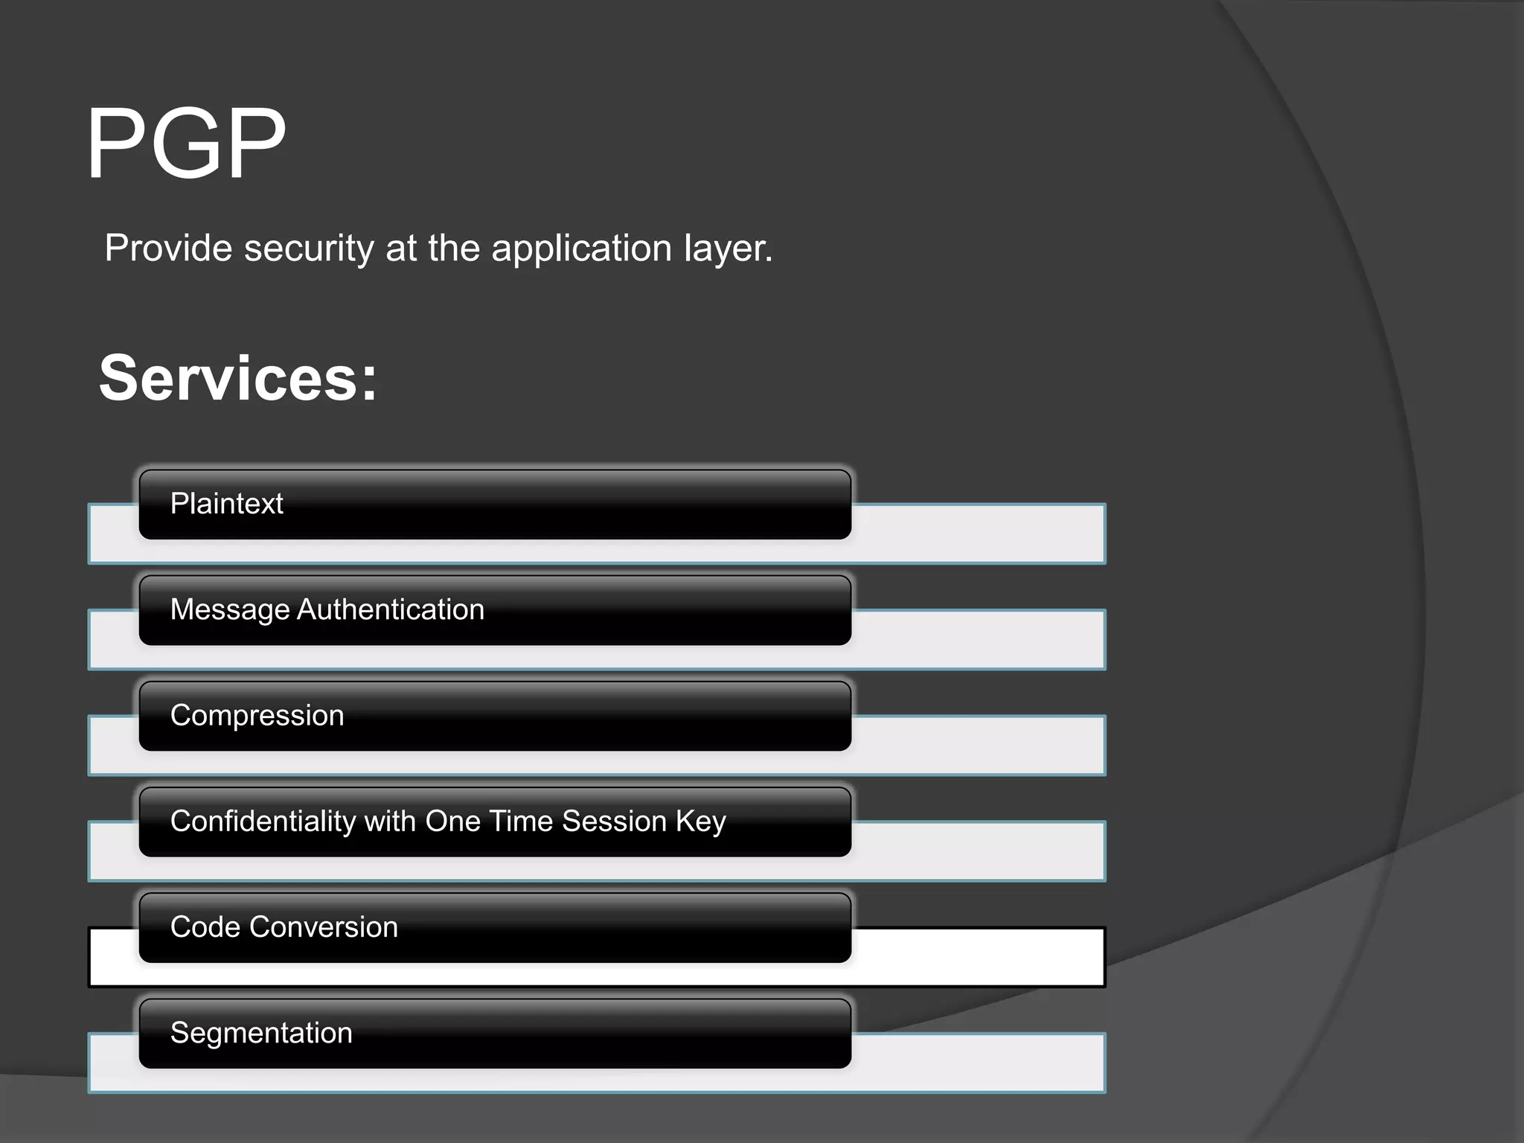Click the Compression box
This screenshot has width=1524, height=1143.
pyautogui.click(x=495, y=716)
